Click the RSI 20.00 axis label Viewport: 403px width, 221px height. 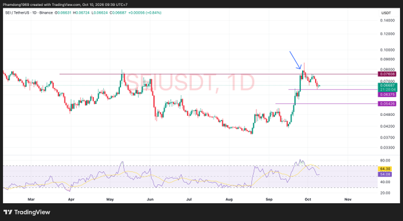pyautogui.click(x=385, y=192)
